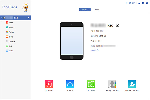Click the FoneTrans bee mascot logo
This screenshot has height=100, width=150.
pos(26,8)
